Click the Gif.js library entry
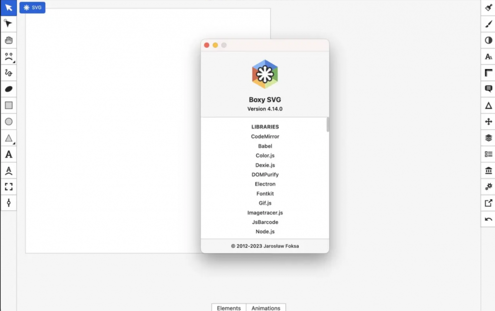Viewport: 495px width, 311px height. click(x=265, y=203)
